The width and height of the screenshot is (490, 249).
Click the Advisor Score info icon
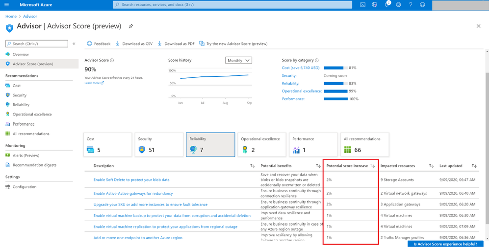(x=112, y=61)
